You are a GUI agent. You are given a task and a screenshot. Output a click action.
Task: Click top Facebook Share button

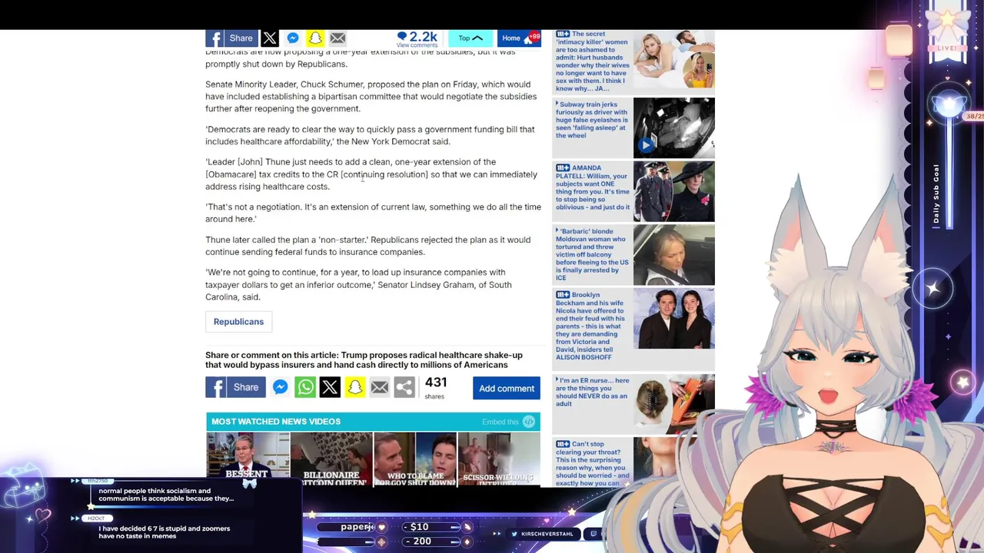coord(231,38)
